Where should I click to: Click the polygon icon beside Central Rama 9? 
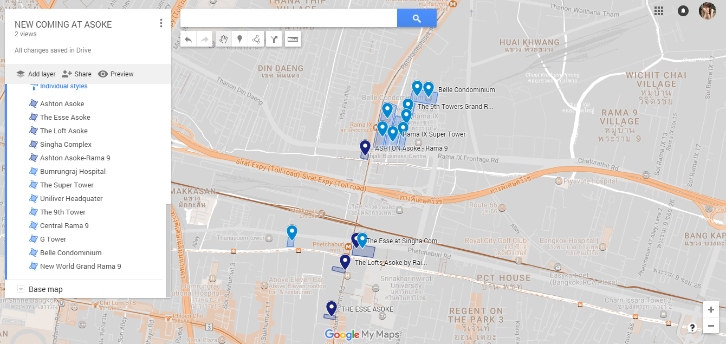pos(33,225)
